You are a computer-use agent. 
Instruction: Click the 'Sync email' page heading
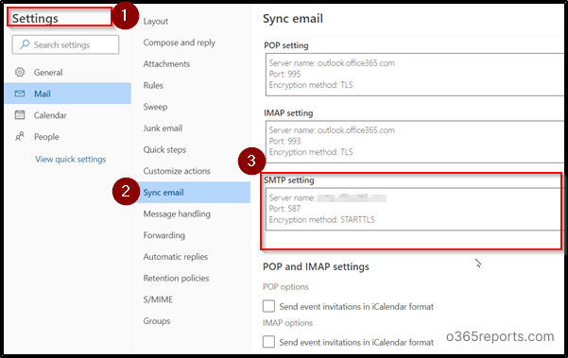[293, 19]
